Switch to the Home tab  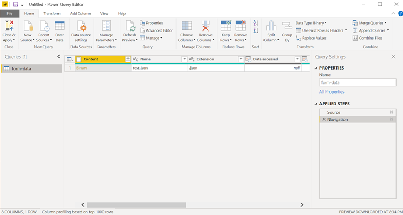(x=29, y=13)
